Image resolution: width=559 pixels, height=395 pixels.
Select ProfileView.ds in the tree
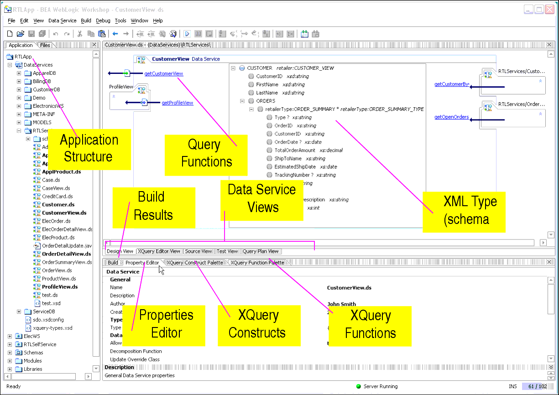click(60, 287)
